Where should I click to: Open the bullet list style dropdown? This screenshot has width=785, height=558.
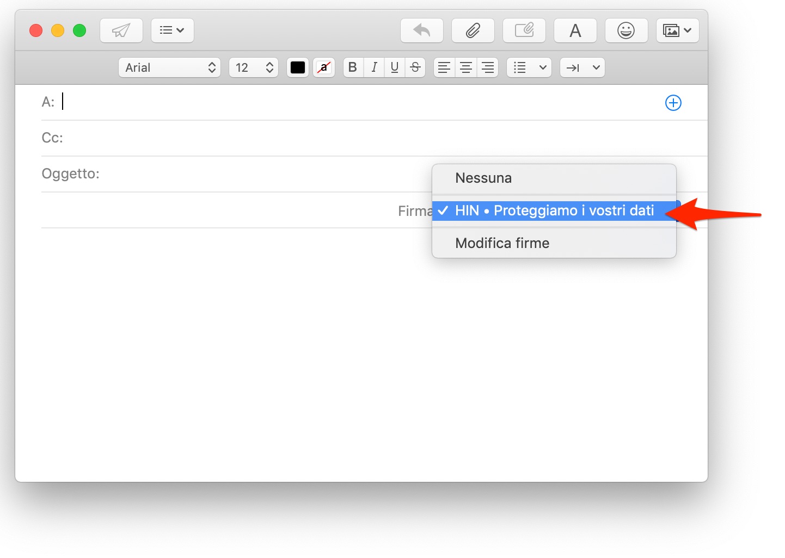(529, 67)
